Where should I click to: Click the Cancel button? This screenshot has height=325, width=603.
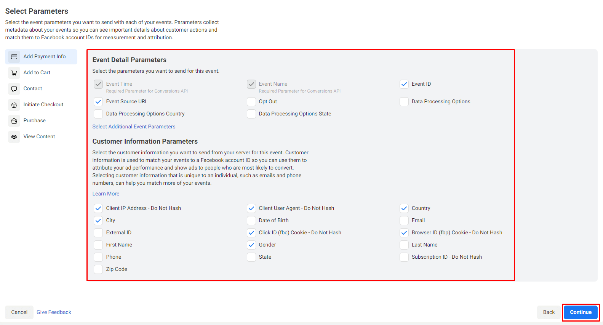(x=19, y=312)
